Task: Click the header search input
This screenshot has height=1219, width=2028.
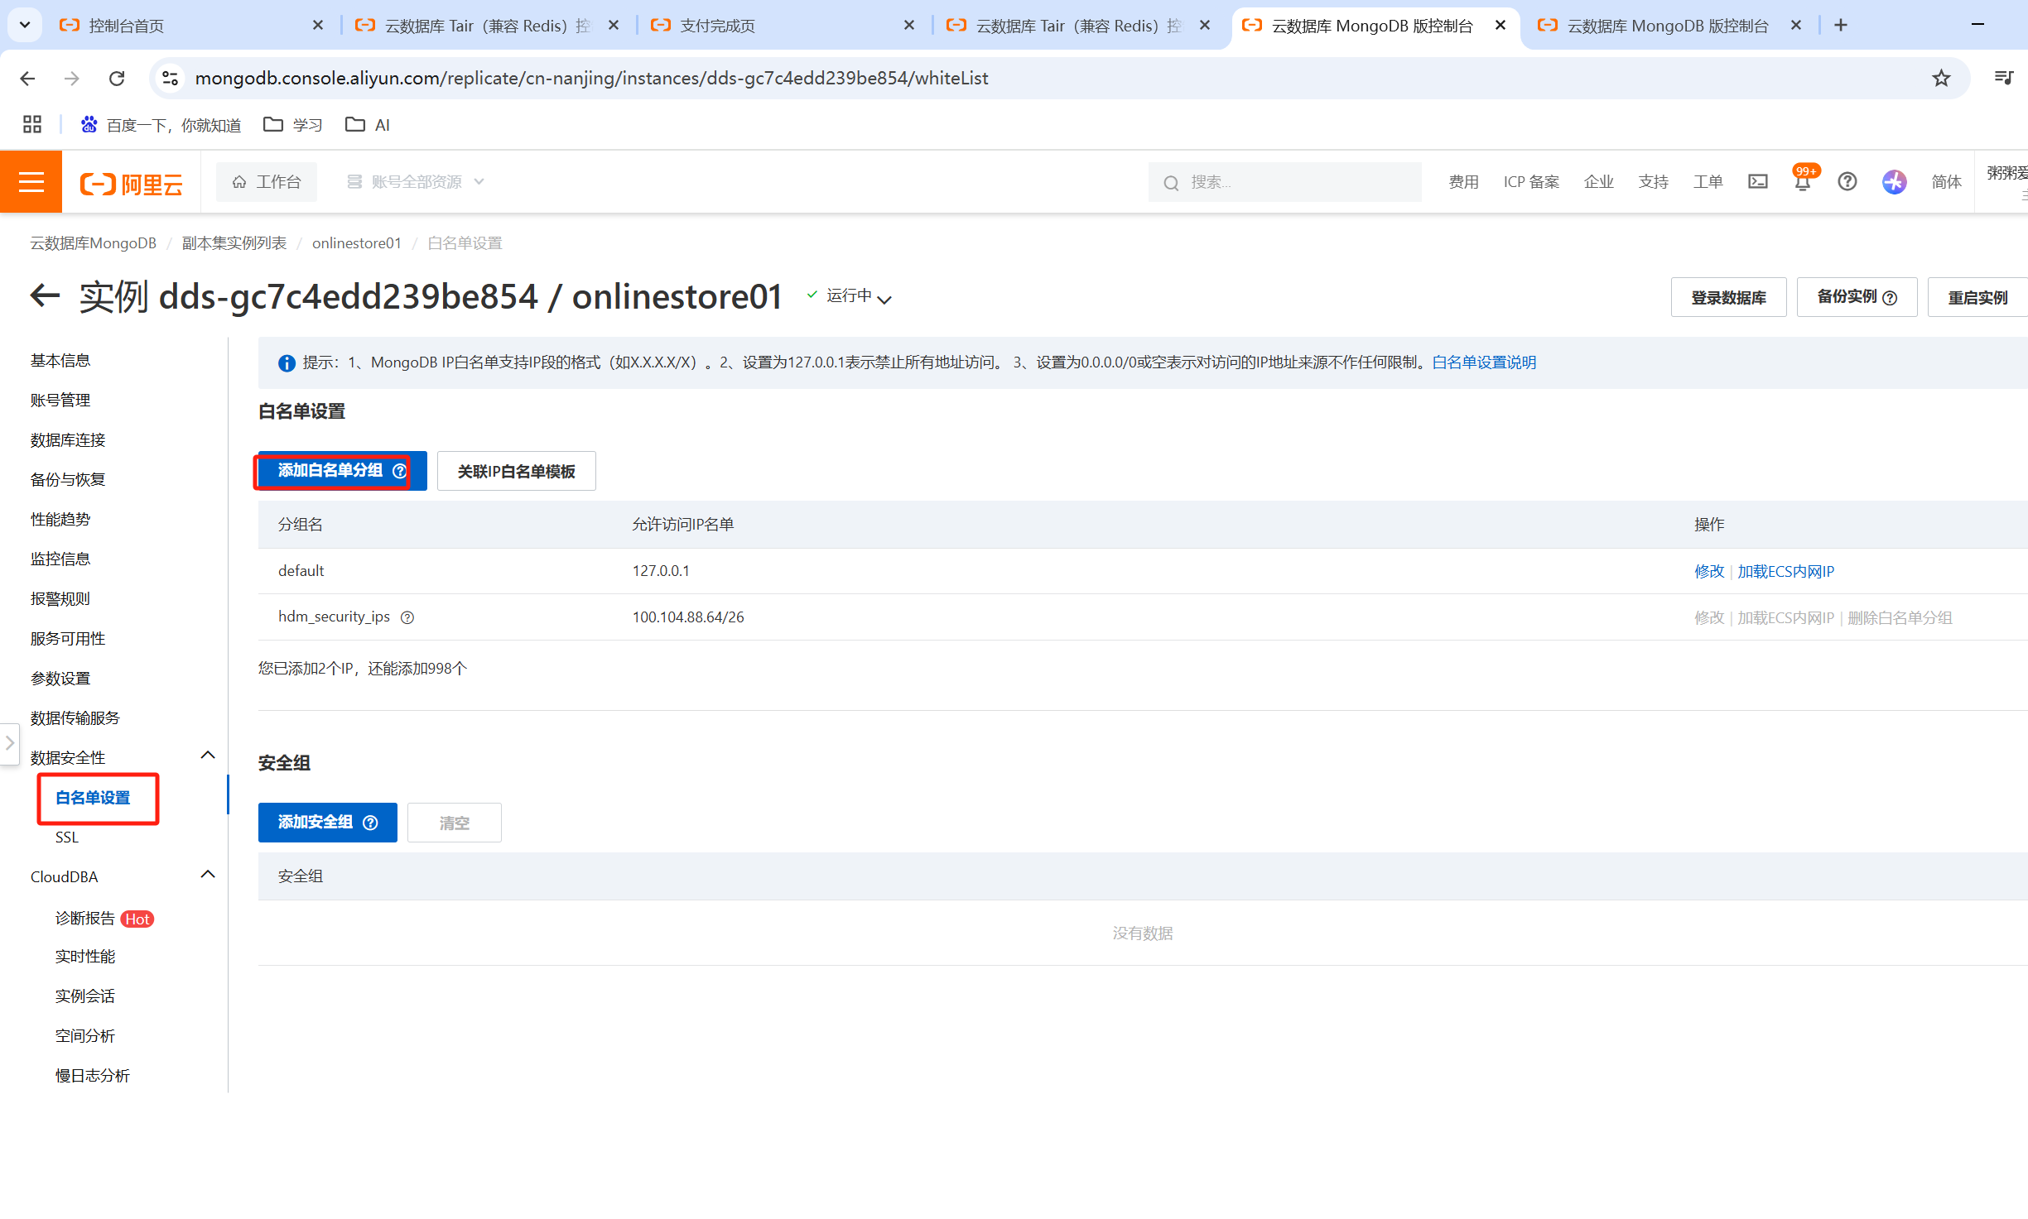Action: click(1284, 182)
